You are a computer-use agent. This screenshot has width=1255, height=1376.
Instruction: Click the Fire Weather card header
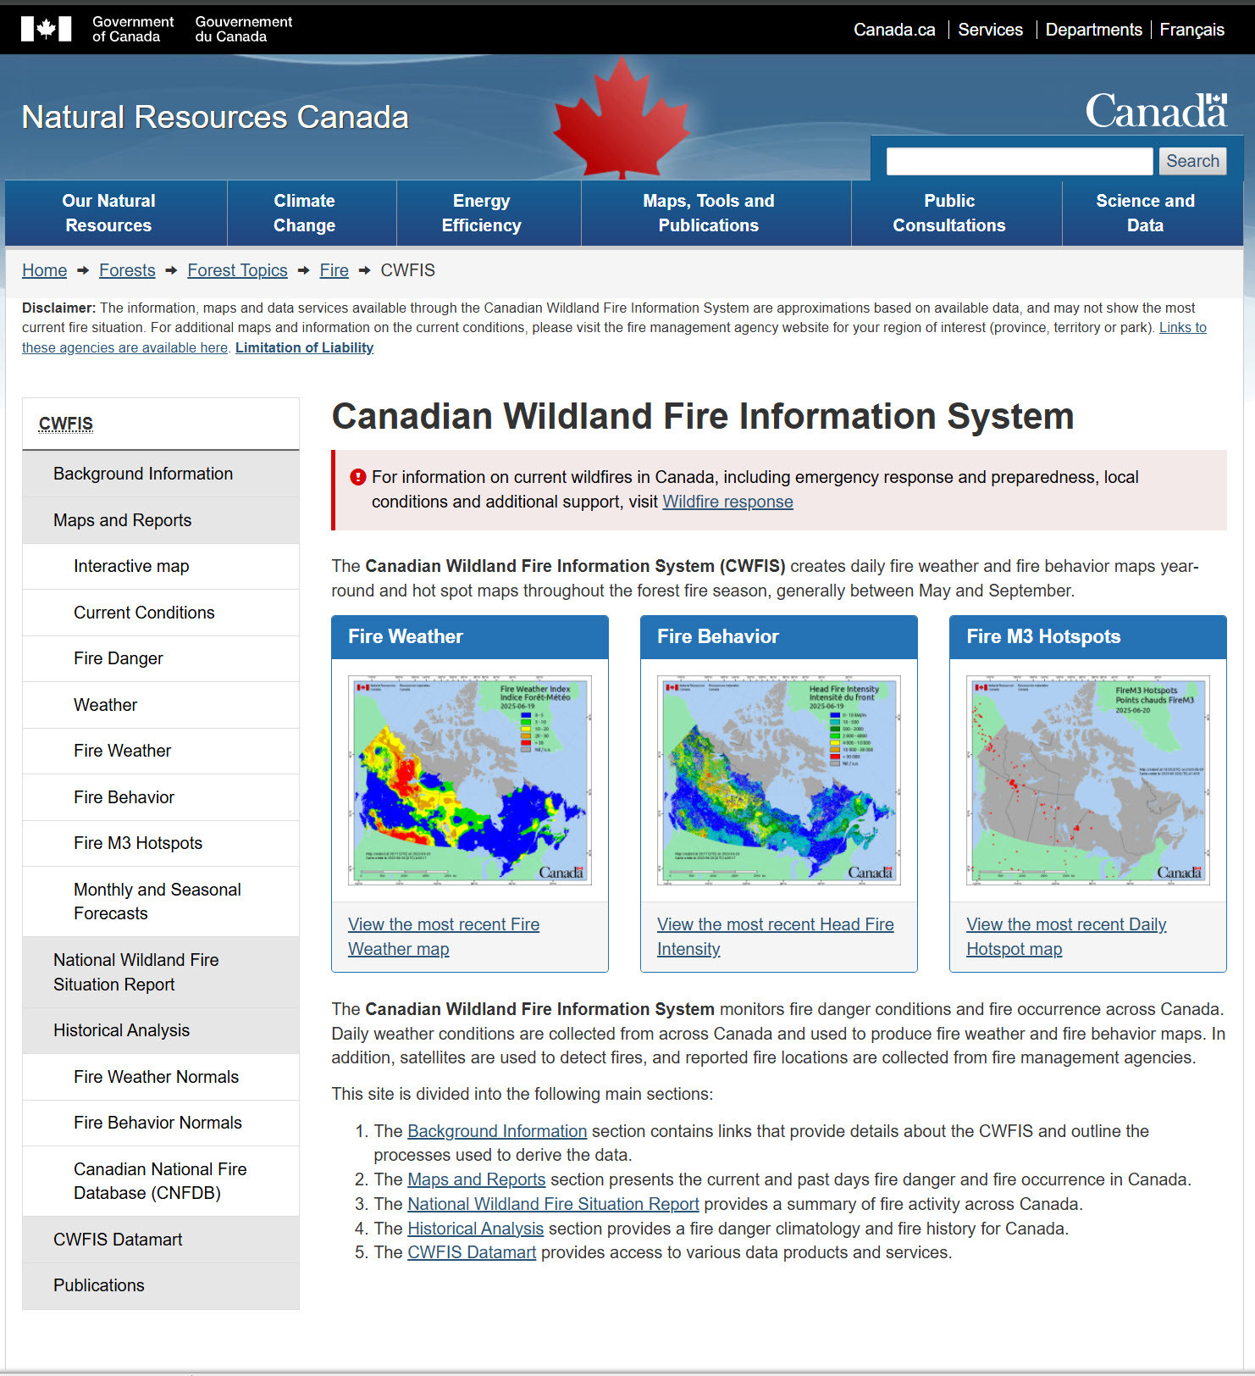click(x=470, y=637)
